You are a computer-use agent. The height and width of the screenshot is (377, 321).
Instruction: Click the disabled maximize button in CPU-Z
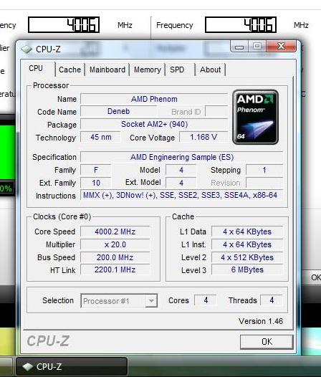pos(257,46)
